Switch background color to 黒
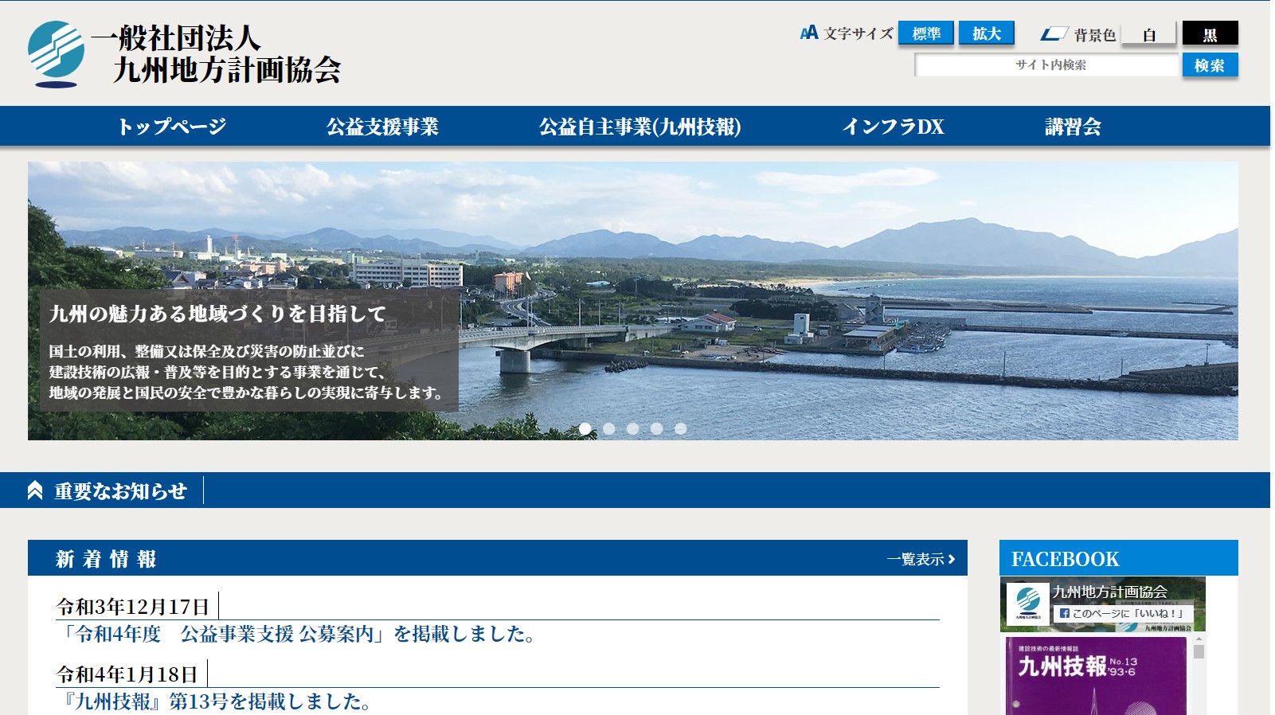 click(x=1210, y=34)
